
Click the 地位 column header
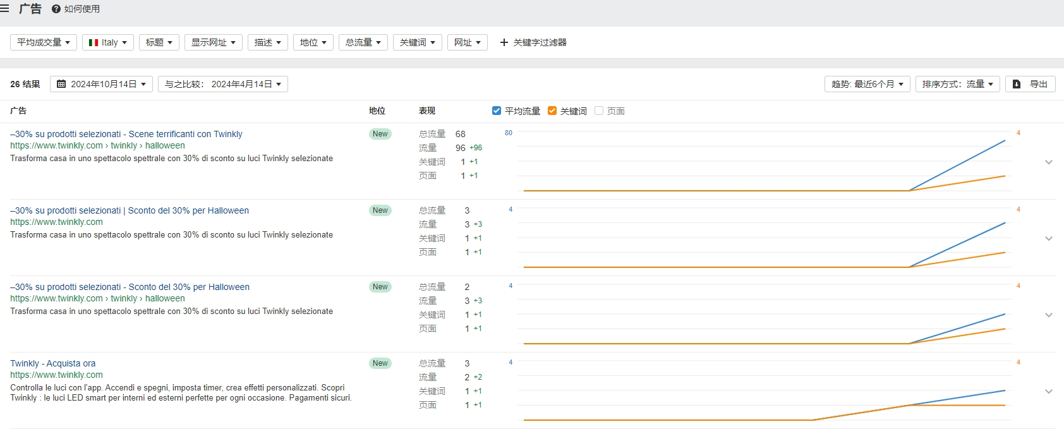pyautogui.click(x=377, y=111)
